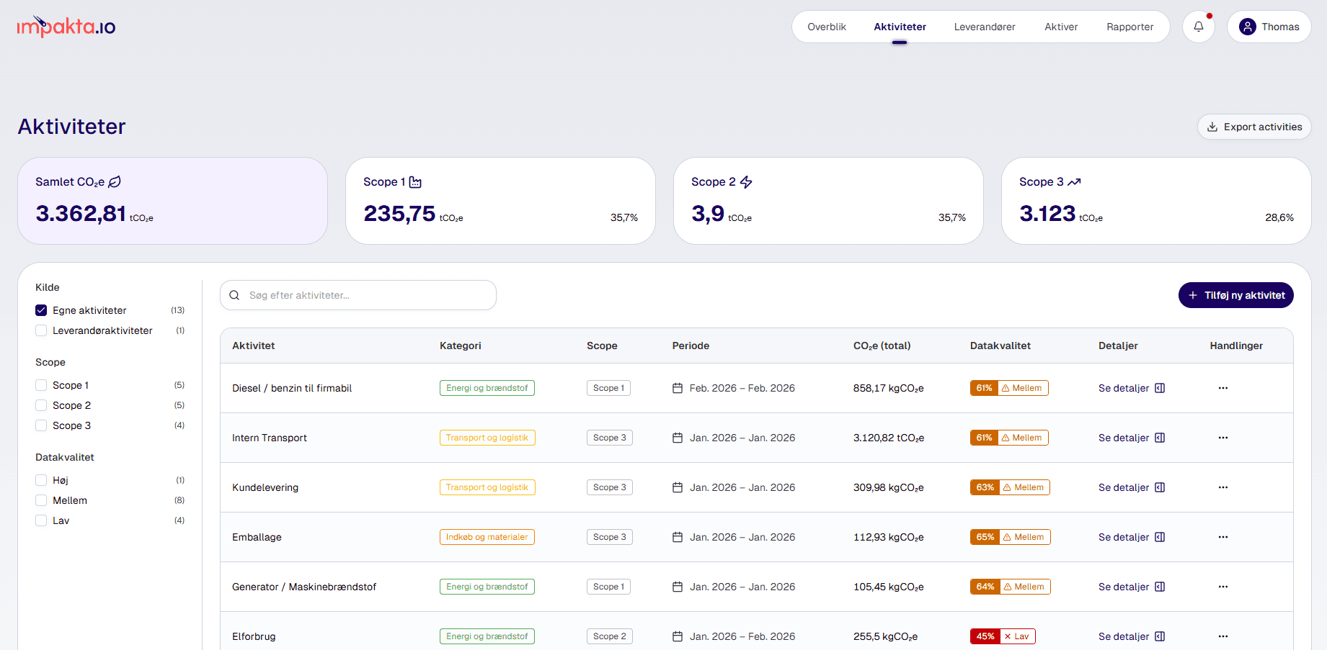The width and height of the screenshot is (1327, 650).
Task: Enable the Leverandøraktiviteter filter
Action: [41, 330]
